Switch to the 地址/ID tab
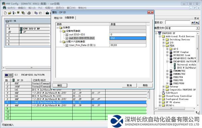202x128 pixels. tap(58, 18)
